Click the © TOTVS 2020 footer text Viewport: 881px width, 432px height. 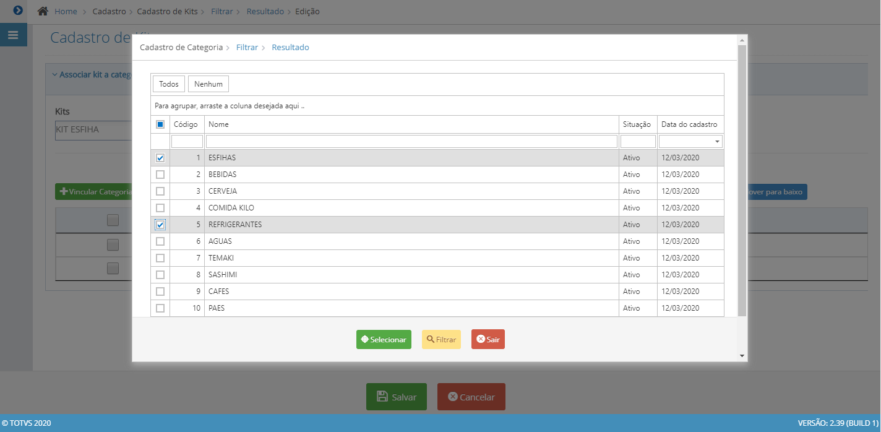point(27,423)
